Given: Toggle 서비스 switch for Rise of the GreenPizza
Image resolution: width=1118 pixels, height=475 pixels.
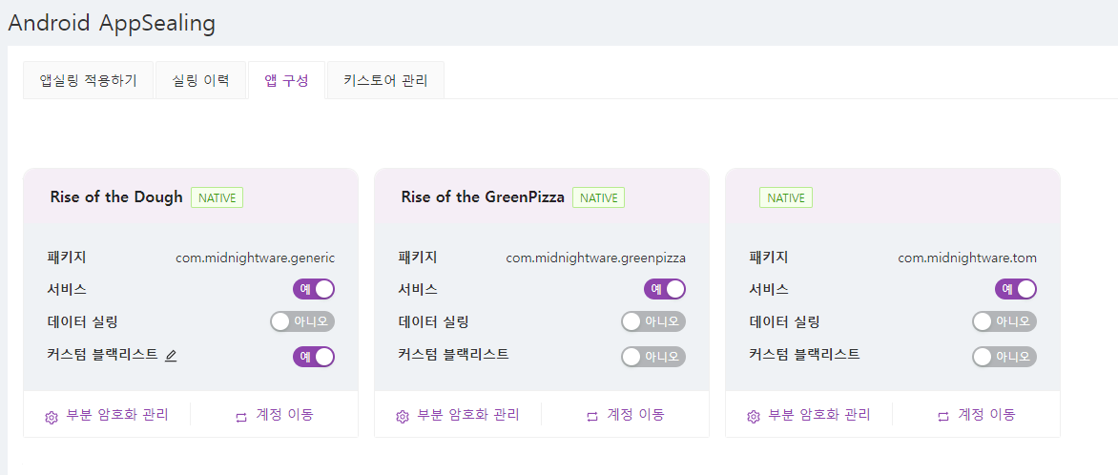Looking at the screenshot, I should [x=665, y=289].
